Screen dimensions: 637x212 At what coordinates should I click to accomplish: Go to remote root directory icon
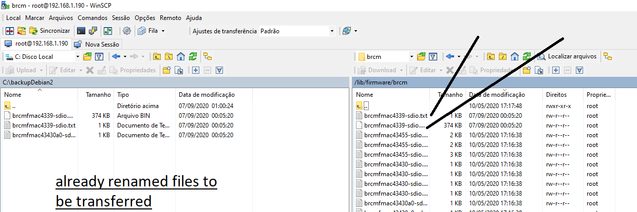(x=503, y=56)
